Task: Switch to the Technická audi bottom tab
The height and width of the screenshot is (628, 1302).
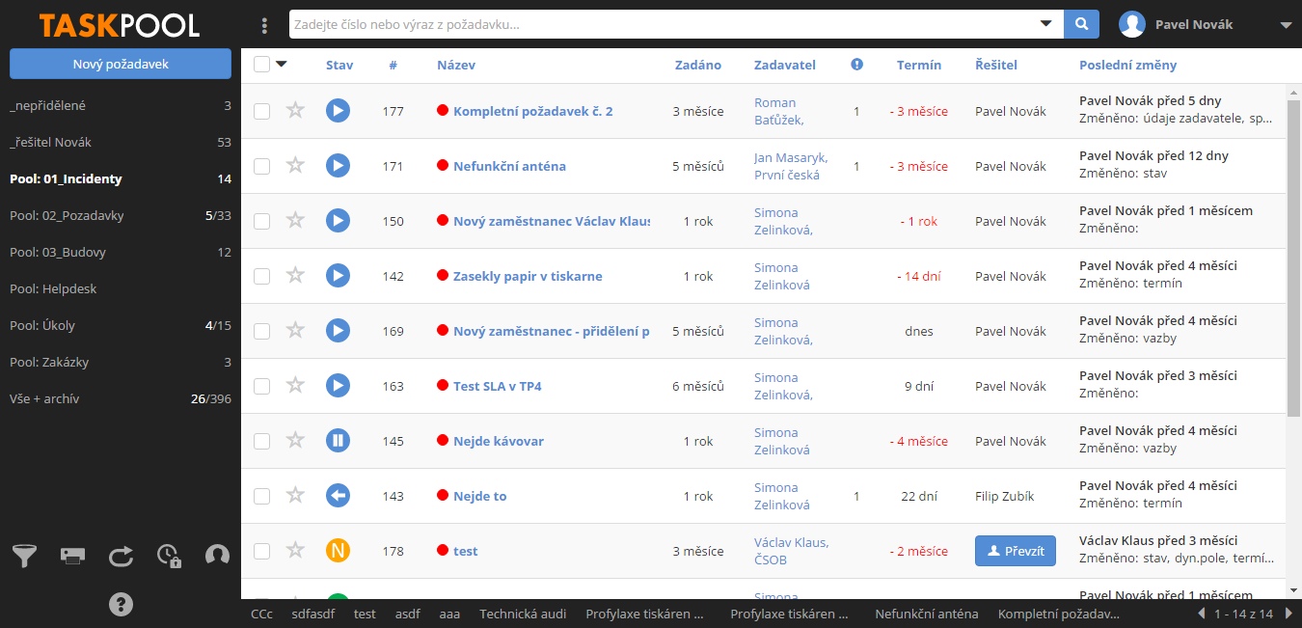Action: pyautogui.click(x=523, y=614)
